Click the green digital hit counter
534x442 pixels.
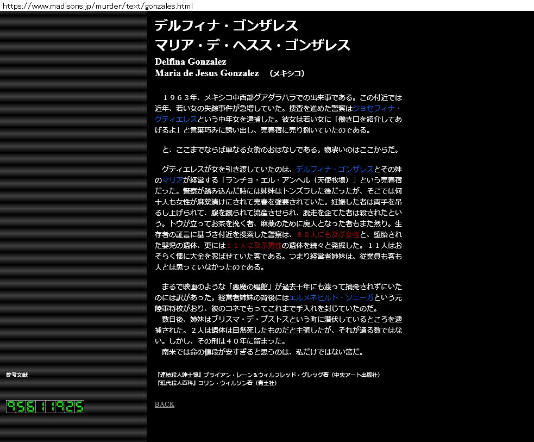pos(45,407)
